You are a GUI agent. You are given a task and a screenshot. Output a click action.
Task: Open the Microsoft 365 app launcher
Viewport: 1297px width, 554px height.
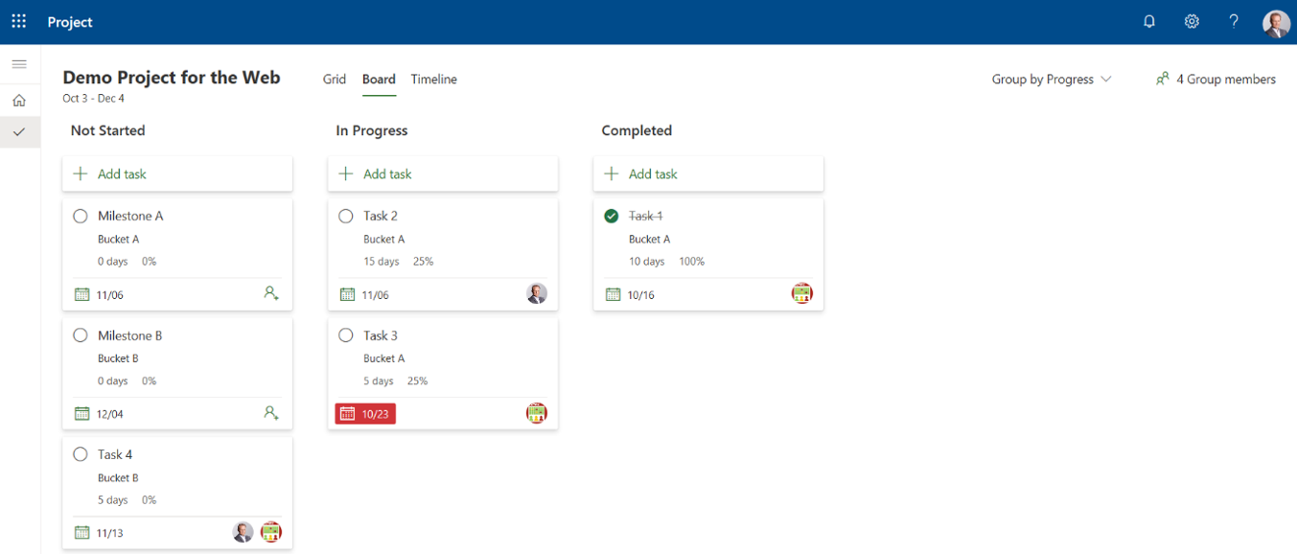[x=18, y=20]
